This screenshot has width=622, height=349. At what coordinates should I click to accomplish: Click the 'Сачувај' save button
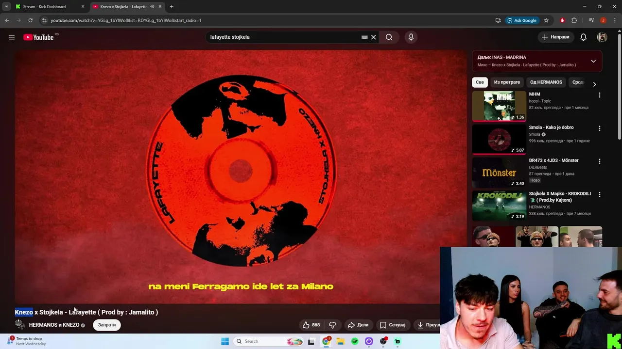[x=393, y=325]
